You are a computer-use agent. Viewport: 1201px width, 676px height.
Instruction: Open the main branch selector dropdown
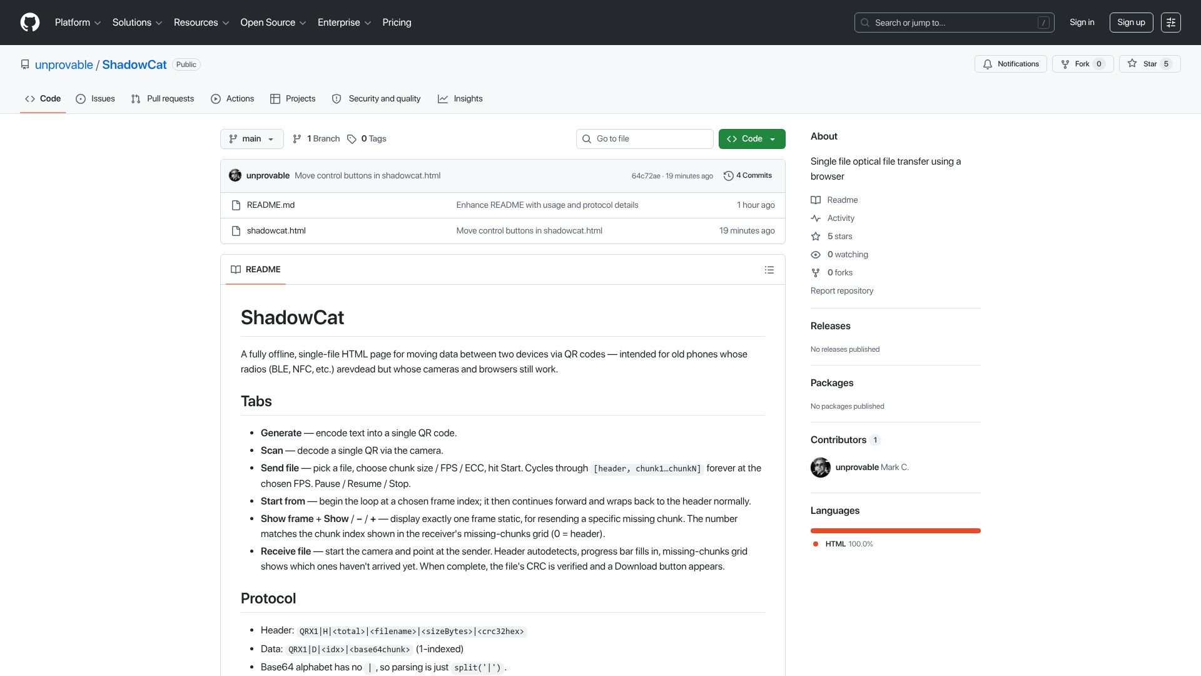(x=252, y=139)
